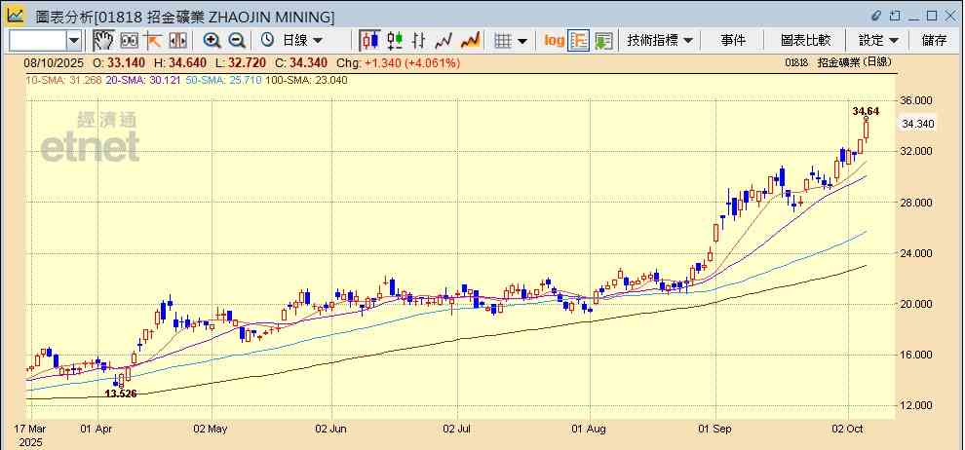Click the zoom out magnifier icon
This screenshot has width=965, height=450.
236,40
